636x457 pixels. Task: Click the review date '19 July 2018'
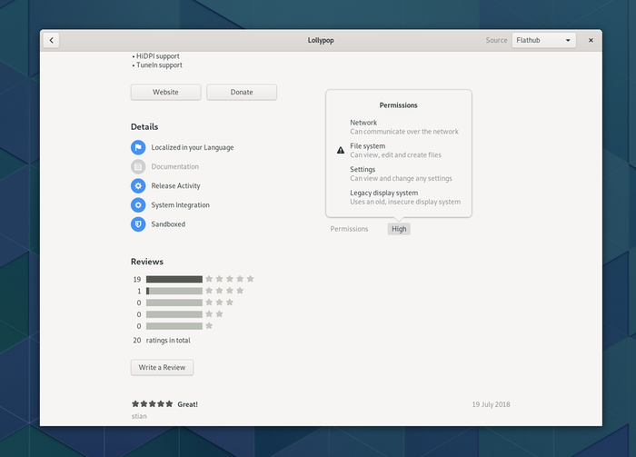click(x=491, y=404)
